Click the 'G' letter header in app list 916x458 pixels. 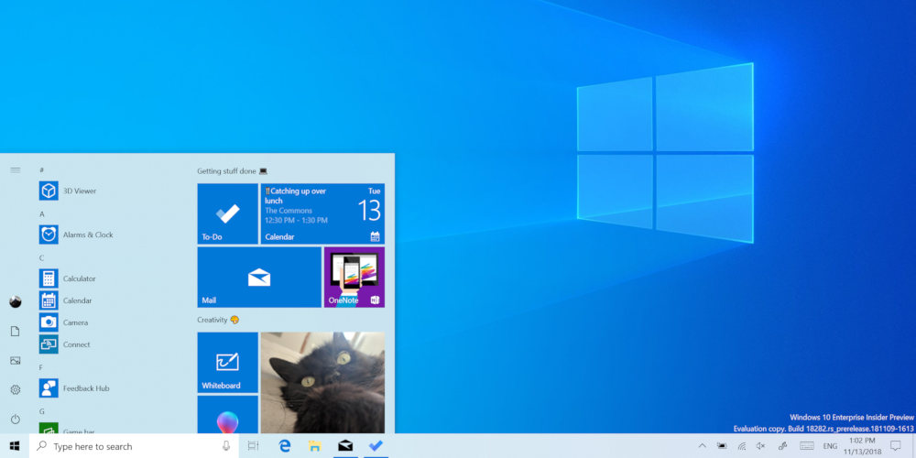41,411
